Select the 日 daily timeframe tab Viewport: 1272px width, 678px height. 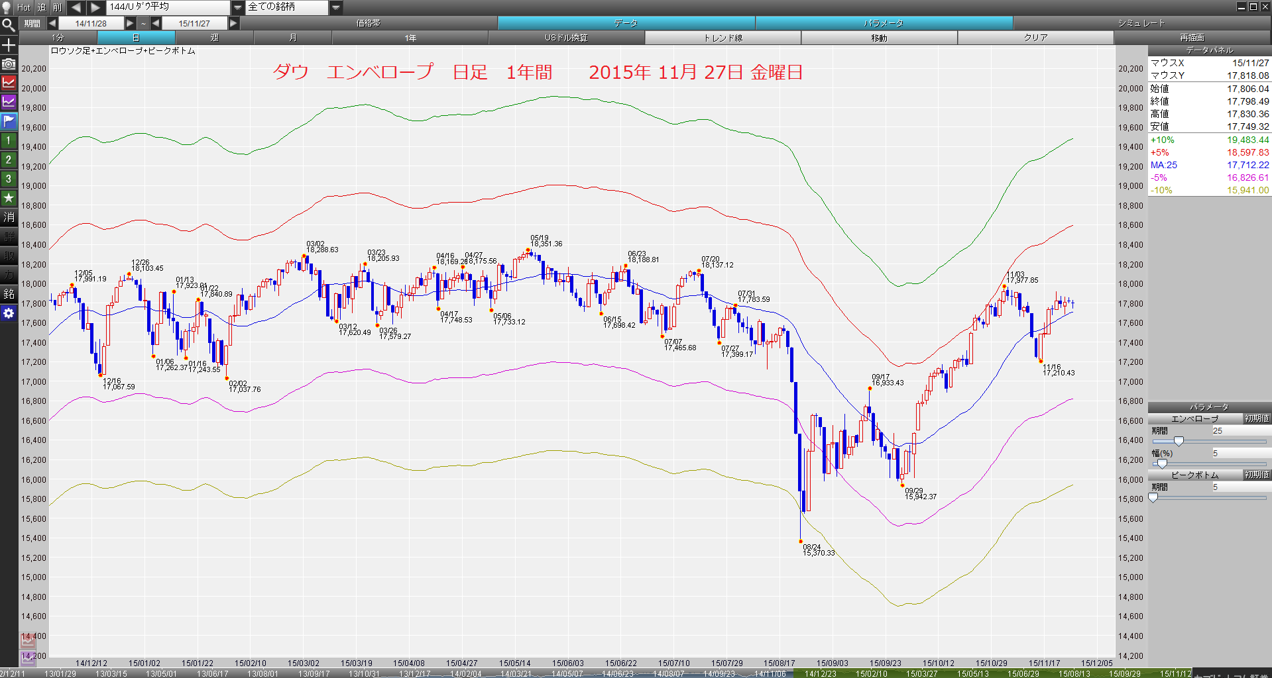click(136, 38)
